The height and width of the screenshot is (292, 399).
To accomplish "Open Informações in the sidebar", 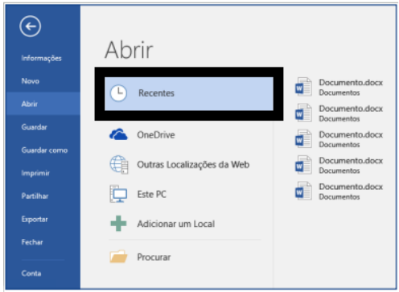I will click(42, 58).
